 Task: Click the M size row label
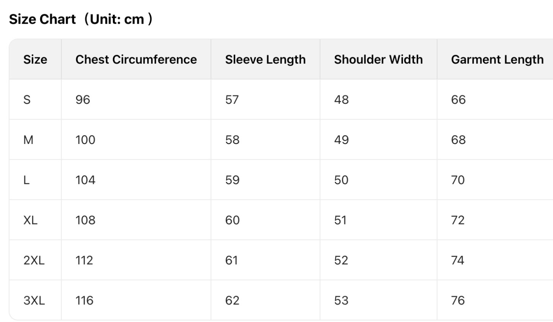coord(28,140)
